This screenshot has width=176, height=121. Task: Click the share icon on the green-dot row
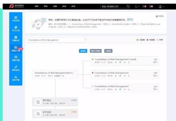point(156,62)
